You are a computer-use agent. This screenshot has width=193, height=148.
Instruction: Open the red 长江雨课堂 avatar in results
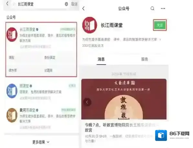tap(12, 34)
